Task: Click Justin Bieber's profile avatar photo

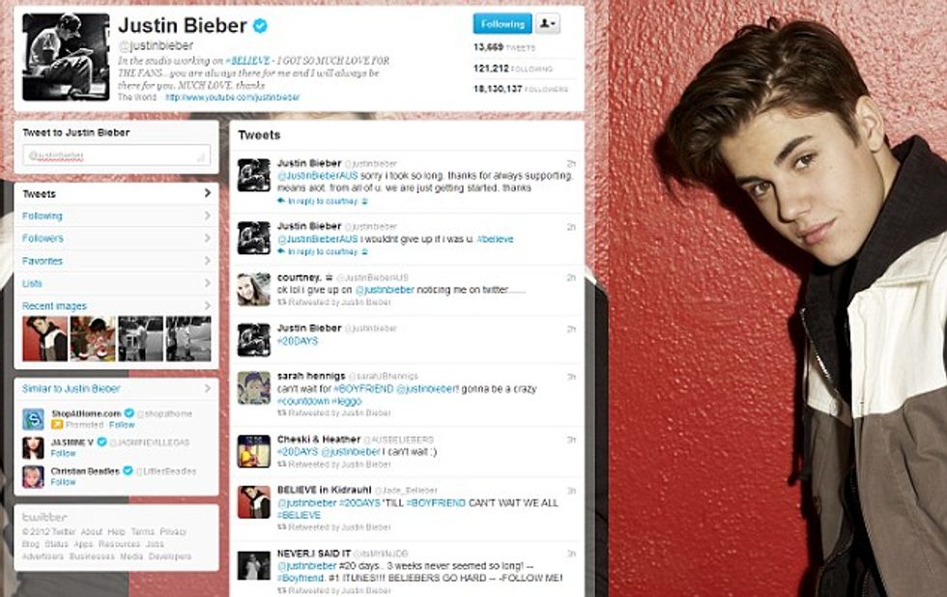Action: (66, 57)
